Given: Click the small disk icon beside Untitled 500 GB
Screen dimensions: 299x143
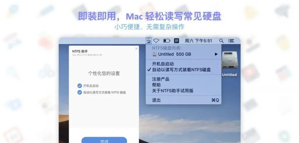Looking at the screenshot, I should coord(154,54).
